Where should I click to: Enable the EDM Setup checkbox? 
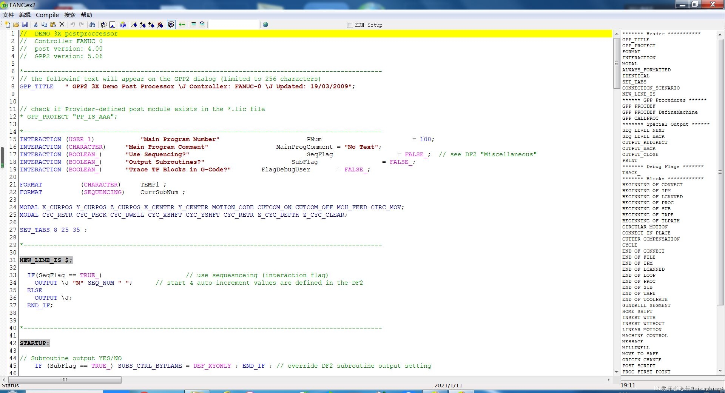350,25
